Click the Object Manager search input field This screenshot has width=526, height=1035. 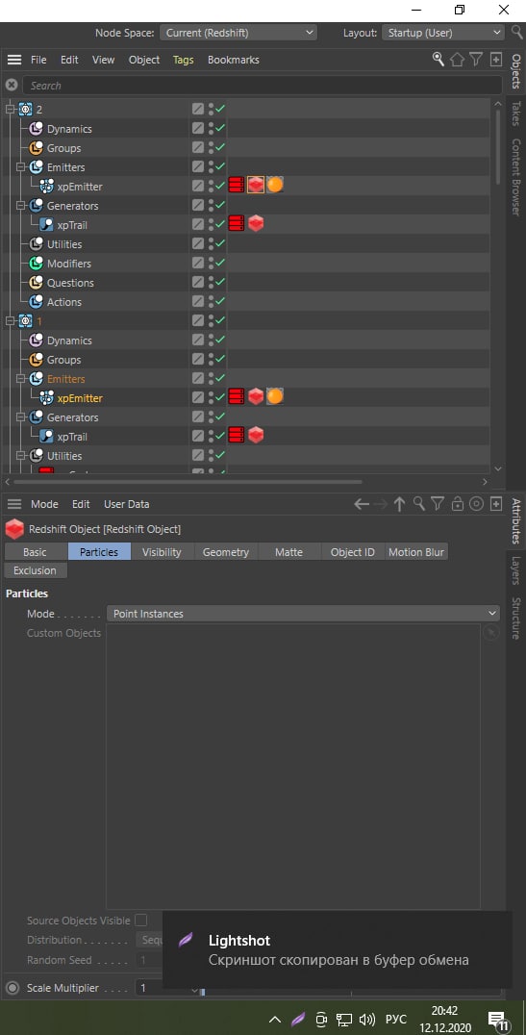point(263,86)
